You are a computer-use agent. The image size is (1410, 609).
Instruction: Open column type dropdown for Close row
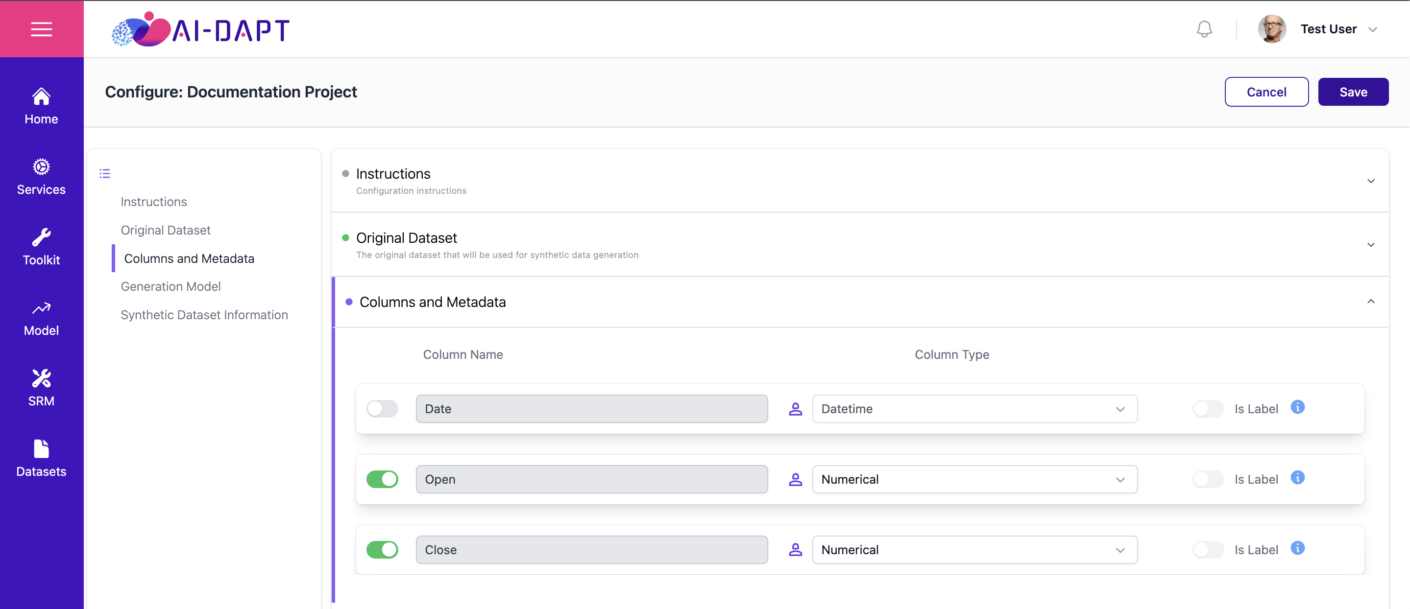pyautogui.click(x=974, y=550)
